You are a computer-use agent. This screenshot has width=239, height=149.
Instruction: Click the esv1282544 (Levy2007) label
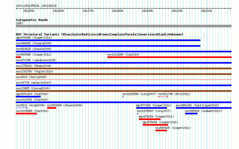139,94
